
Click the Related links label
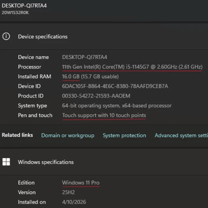(x=17, y=135)
